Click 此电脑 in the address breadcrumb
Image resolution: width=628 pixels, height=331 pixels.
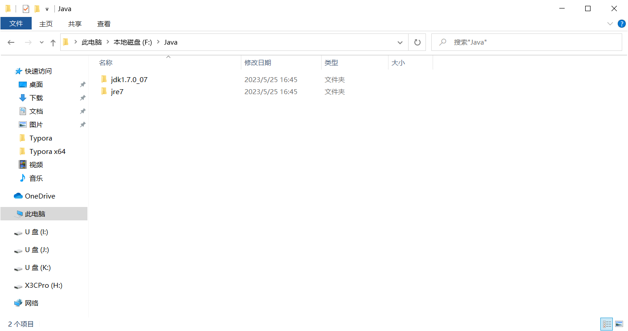[92, 42]
